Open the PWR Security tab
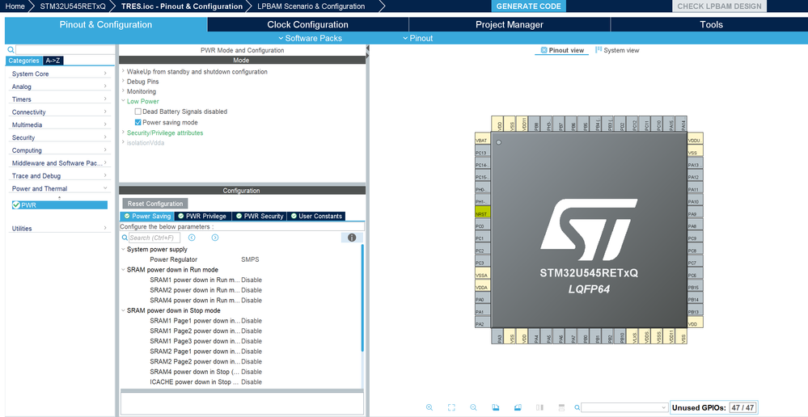The height and width of the screenshot is (417, 808). (260, 216)
